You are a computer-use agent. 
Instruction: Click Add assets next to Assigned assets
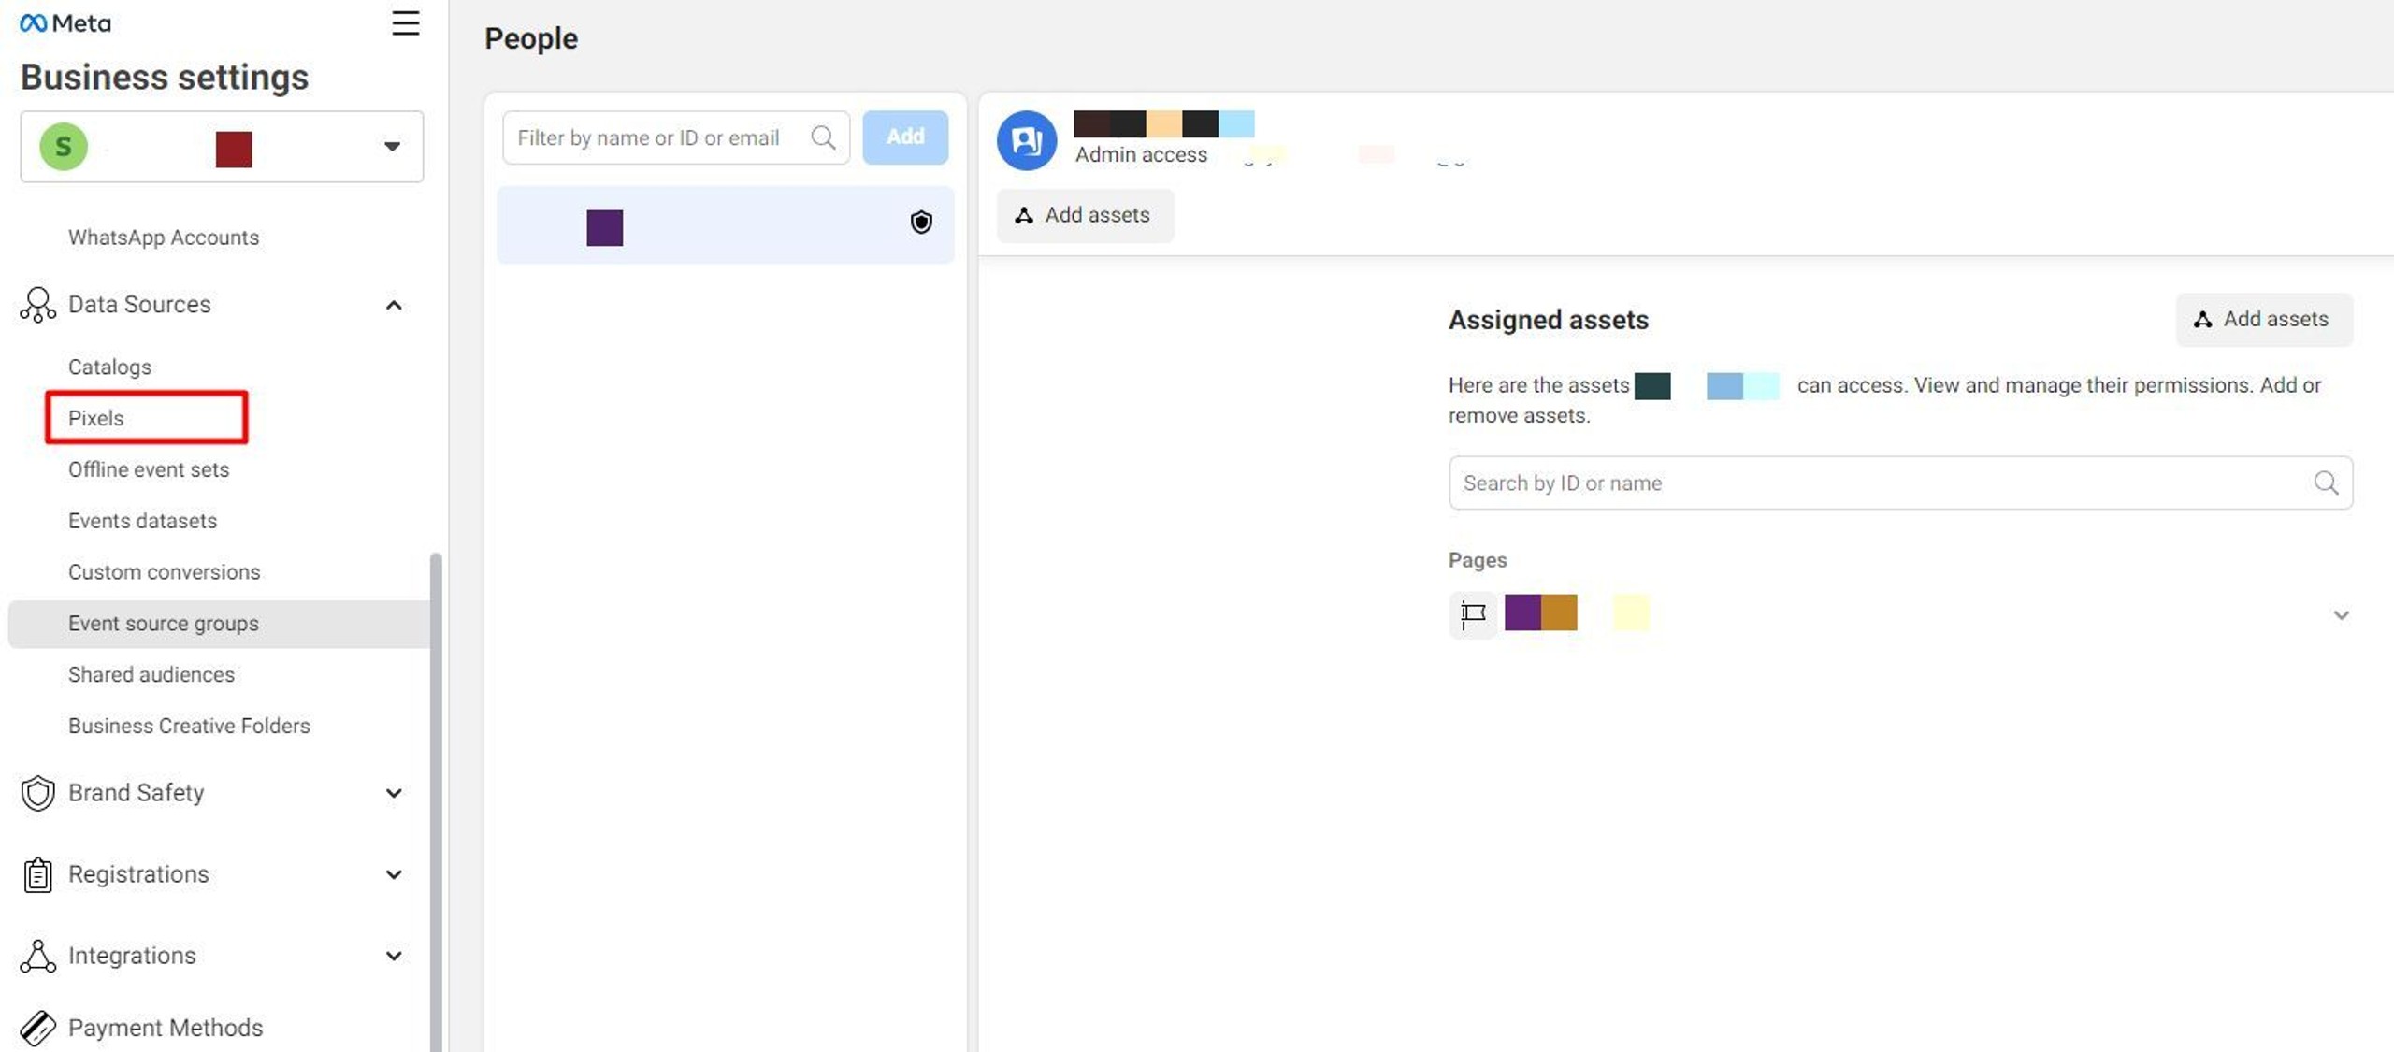(2263, 320)
